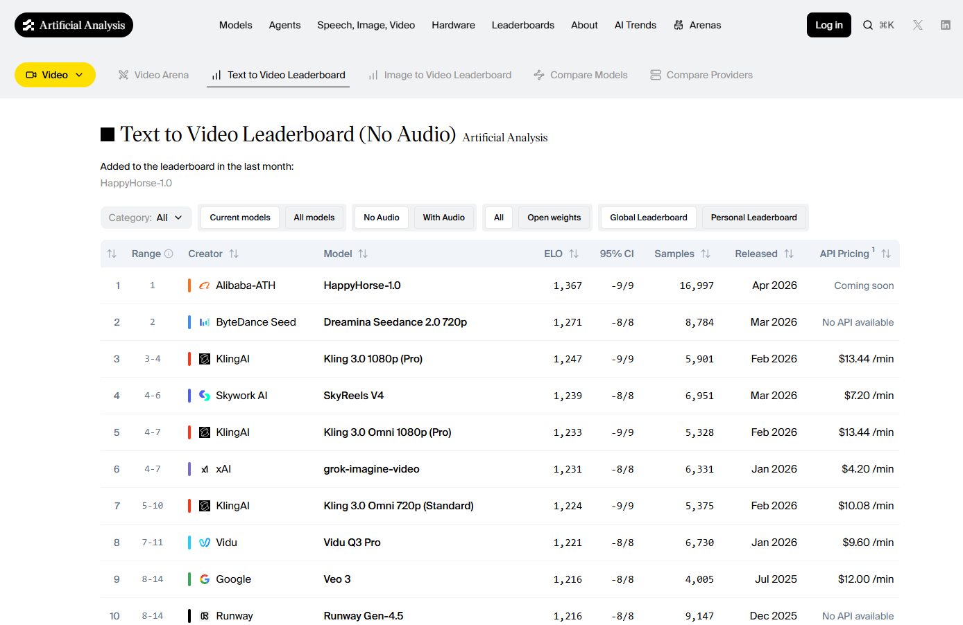This screenshot has height=625, width=963.
Task: Sort by Samples column arrows icon
Action: (706, 254)
